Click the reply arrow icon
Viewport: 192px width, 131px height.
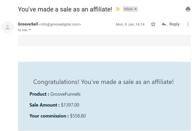(164, 24)
